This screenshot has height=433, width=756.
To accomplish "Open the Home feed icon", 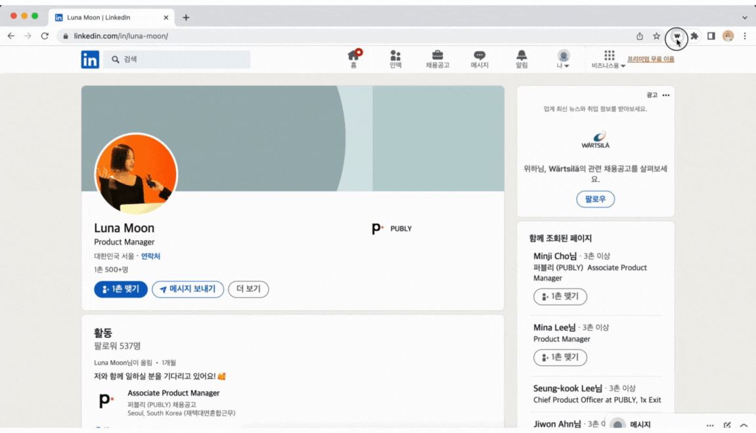I will coord(354,59).
